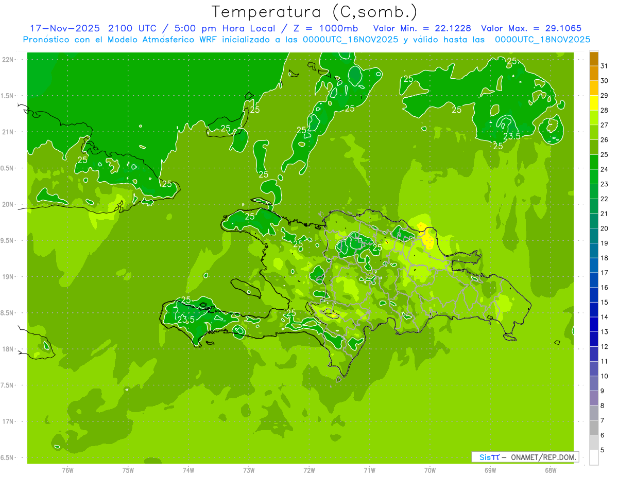Click the gold 29–30 legend swatch
The width and height of the screenshot is (618, 477).
[x=594, y=88]
